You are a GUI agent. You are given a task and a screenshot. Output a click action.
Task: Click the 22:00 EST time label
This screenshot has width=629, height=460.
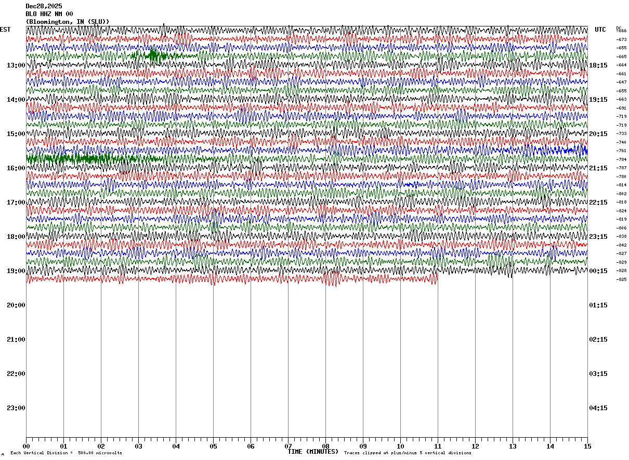(x=16, y=374)
